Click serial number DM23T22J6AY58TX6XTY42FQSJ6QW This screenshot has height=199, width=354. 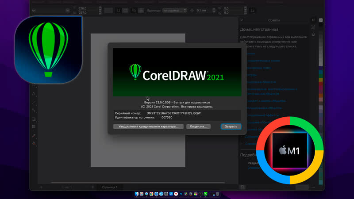pos(173,113)
